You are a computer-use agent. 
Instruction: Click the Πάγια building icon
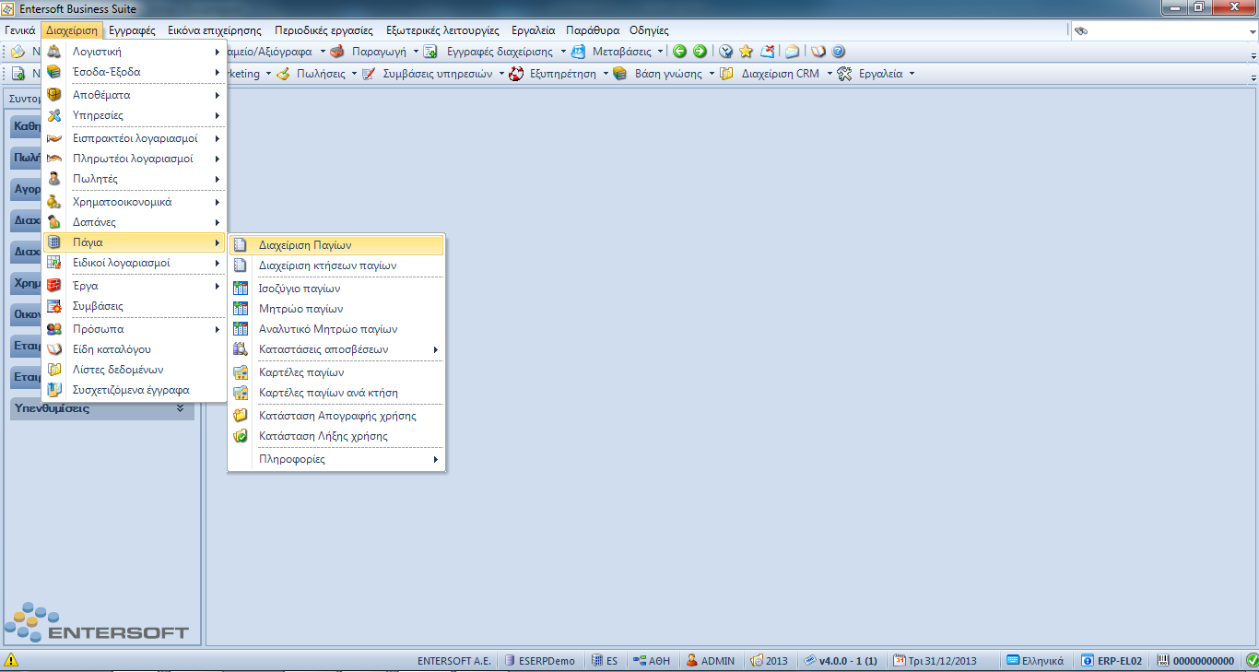[54, 242]
